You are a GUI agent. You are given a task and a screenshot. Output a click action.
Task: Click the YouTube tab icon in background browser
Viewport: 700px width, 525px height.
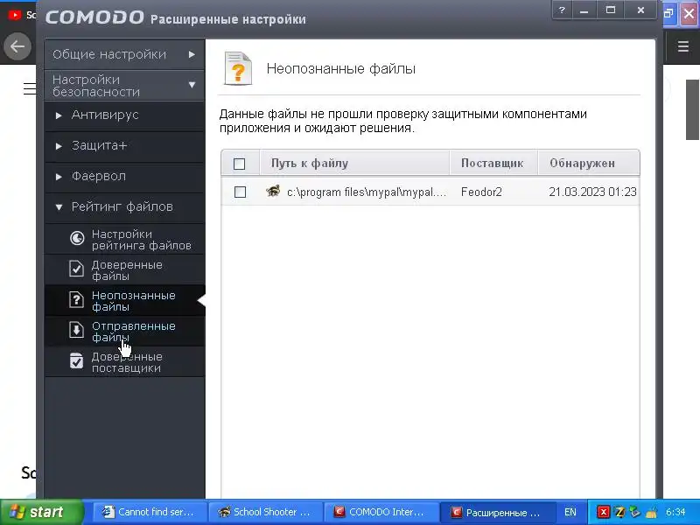[x=15, y=15]
